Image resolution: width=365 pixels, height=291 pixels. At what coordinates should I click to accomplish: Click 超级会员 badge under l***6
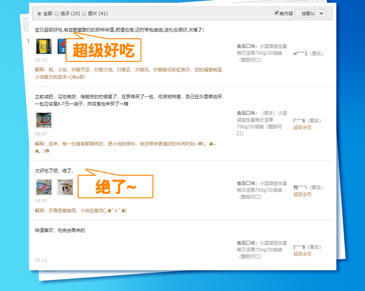pyautogui.click(x=302, y=127)
